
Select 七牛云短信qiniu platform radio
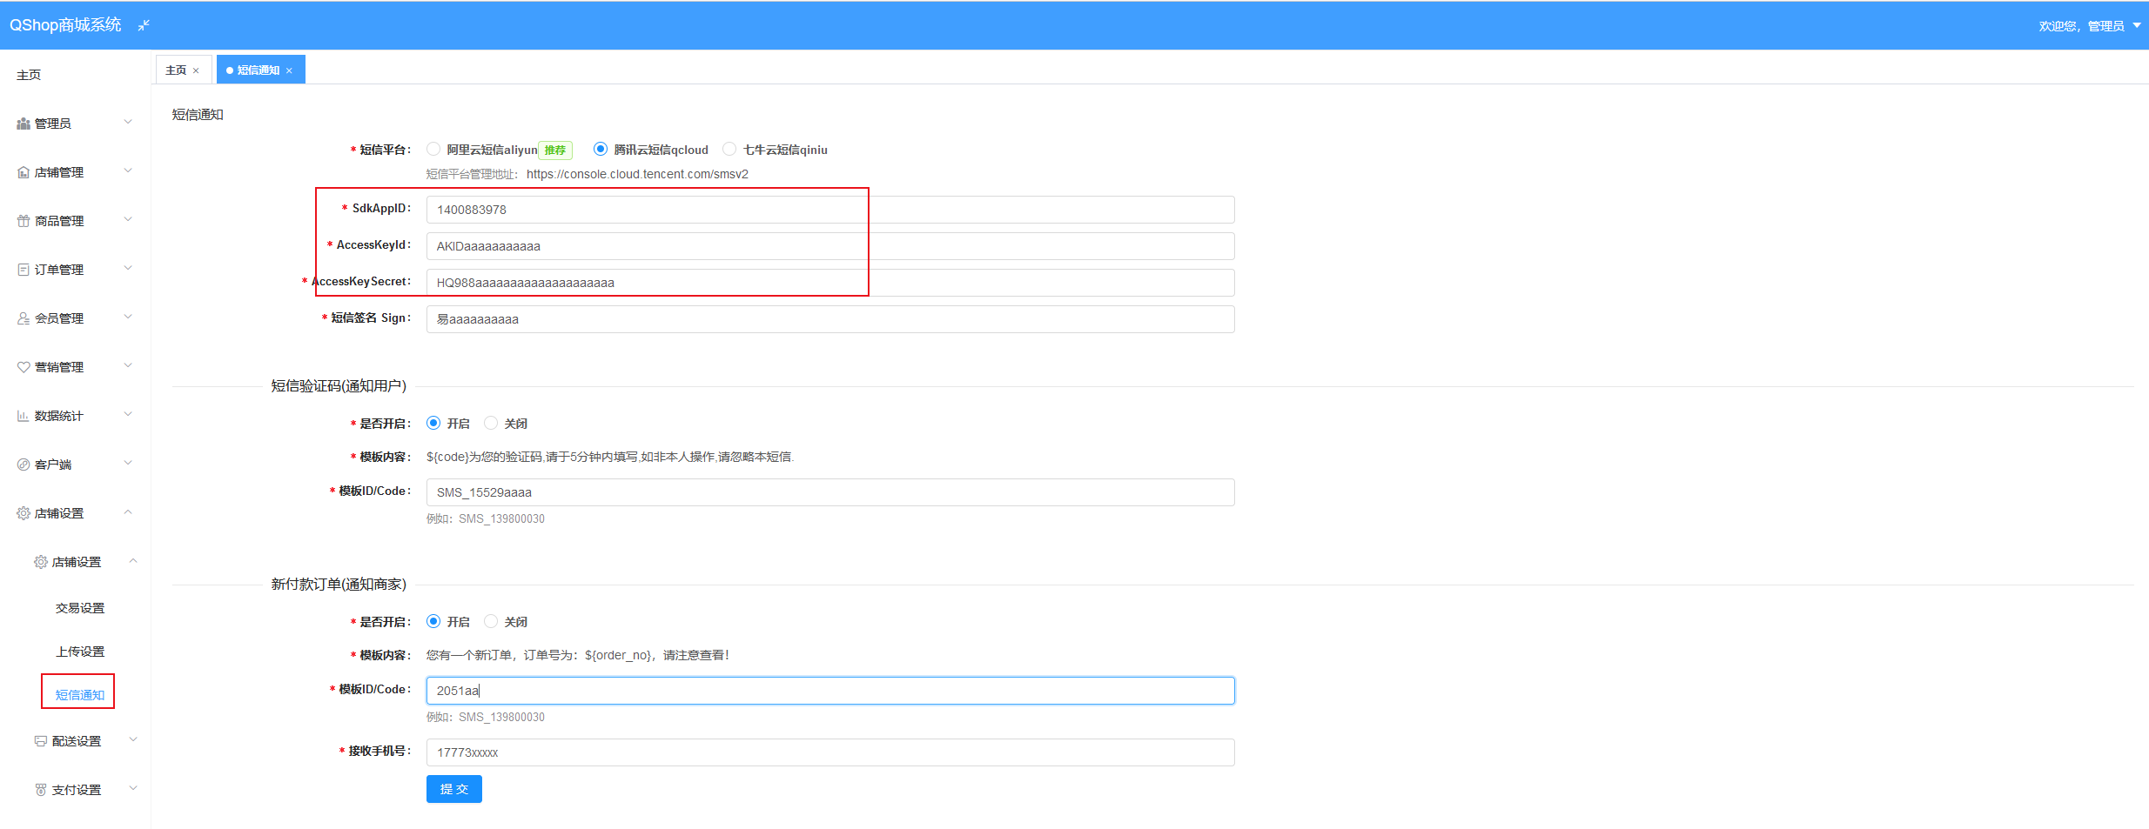[x=729, y=149]
